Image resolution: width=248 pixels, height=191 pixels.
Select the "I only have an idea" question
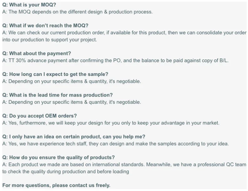[x=74, y=137]
